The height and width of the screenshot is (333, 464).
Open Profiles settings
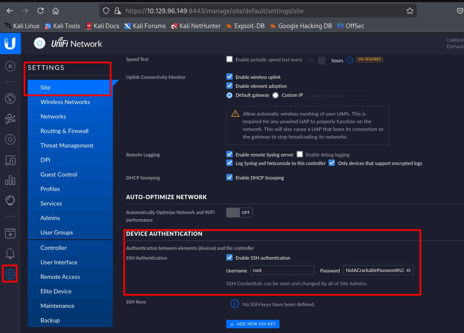tap(70, 189)
